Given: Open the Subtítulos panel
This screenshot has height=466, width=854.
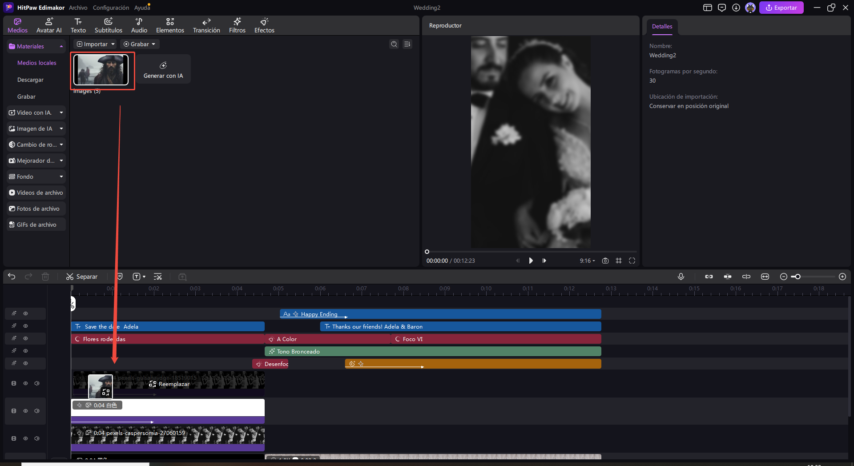Looking at the screenshot, I should pos(108,25).
